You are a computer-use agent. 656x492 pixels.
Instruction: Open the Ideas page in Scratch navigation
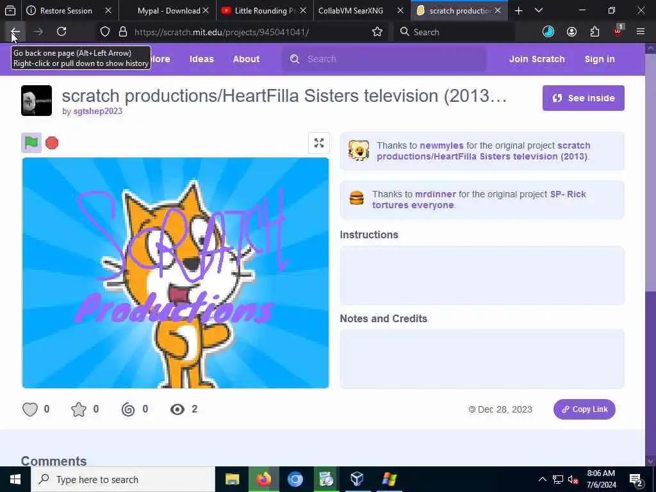pos(202,59)
